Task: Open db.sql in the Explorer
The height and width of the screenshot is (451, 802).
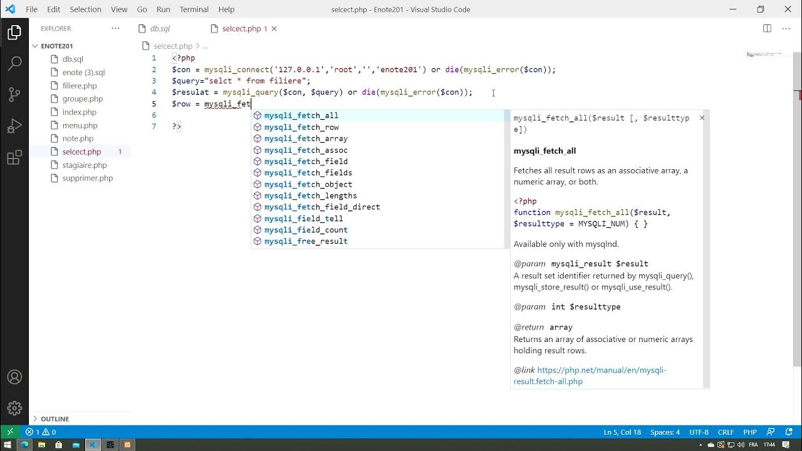Action: [x=73, y=59]
